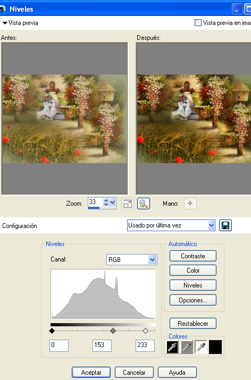Screen dimensions: 251x380
Task: Click the midtone value field showing 153
Action: 102,345
